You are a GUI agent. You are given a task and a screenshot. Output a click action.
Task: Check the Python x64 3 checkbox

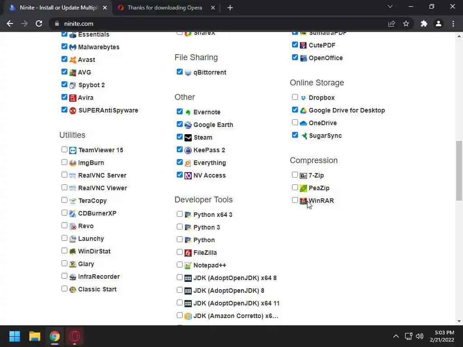[180, 214]
